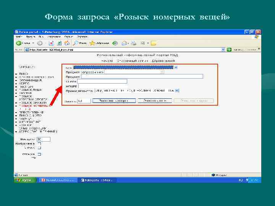
Task: Open the Пуск start button
Action: point(25,180)
